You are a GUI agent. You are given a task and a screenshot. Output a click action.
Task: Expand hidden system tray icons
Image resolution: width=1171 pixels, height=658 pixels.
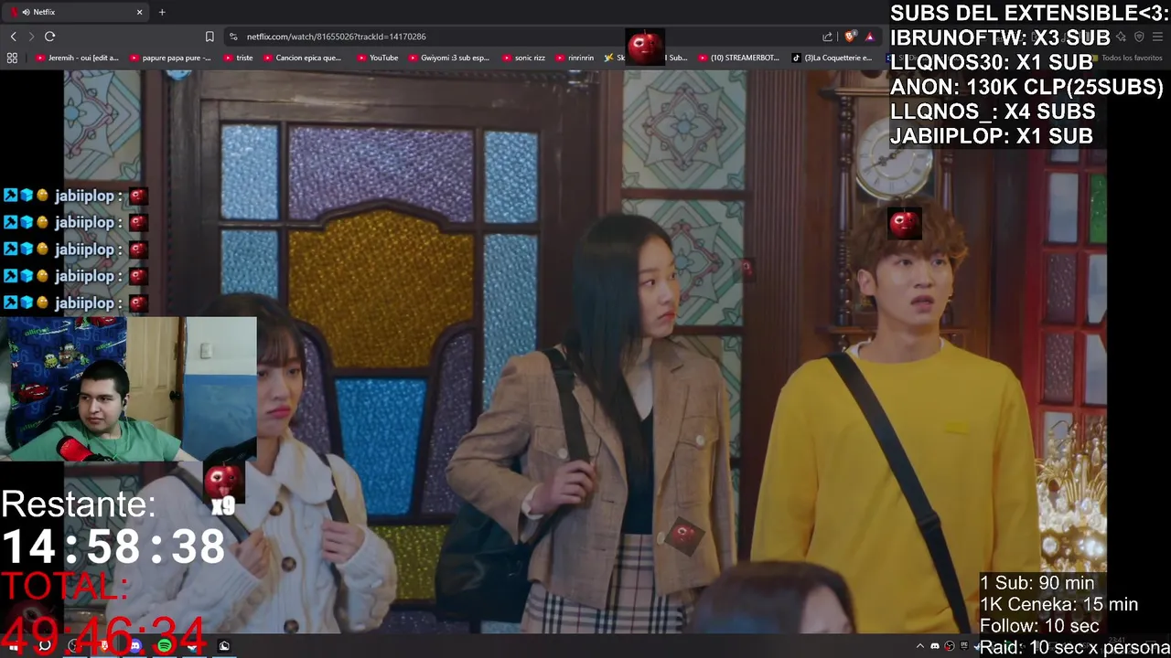tap(920, 646)
